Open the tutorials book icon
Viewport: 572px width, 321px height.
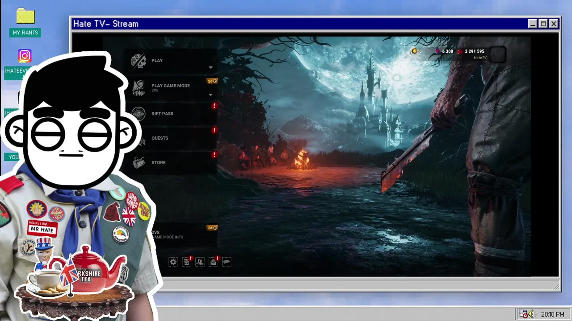227,262
